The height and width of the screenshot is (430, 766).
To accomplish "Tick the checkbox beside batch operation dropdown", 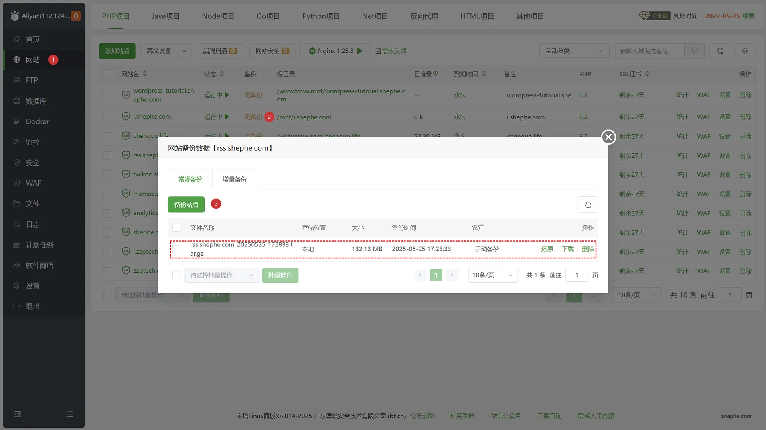I will [176, 275].
